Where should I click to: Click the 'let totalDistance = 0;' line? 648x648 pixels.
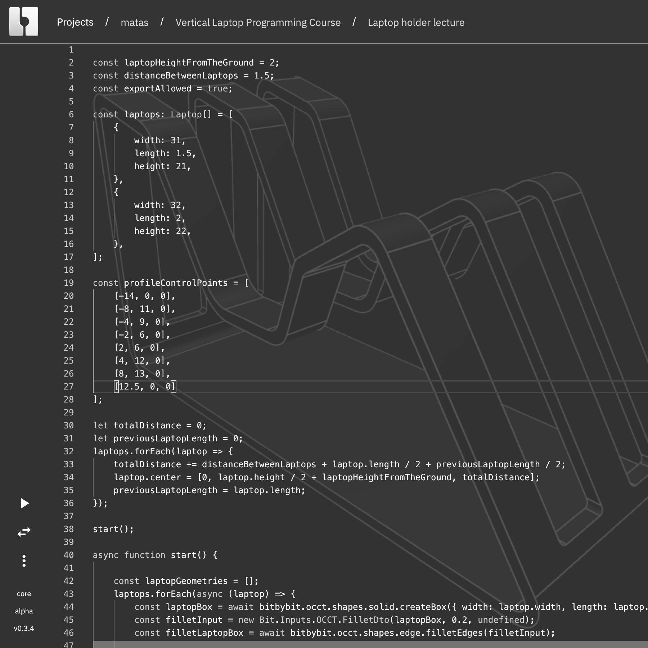point(150,426)
